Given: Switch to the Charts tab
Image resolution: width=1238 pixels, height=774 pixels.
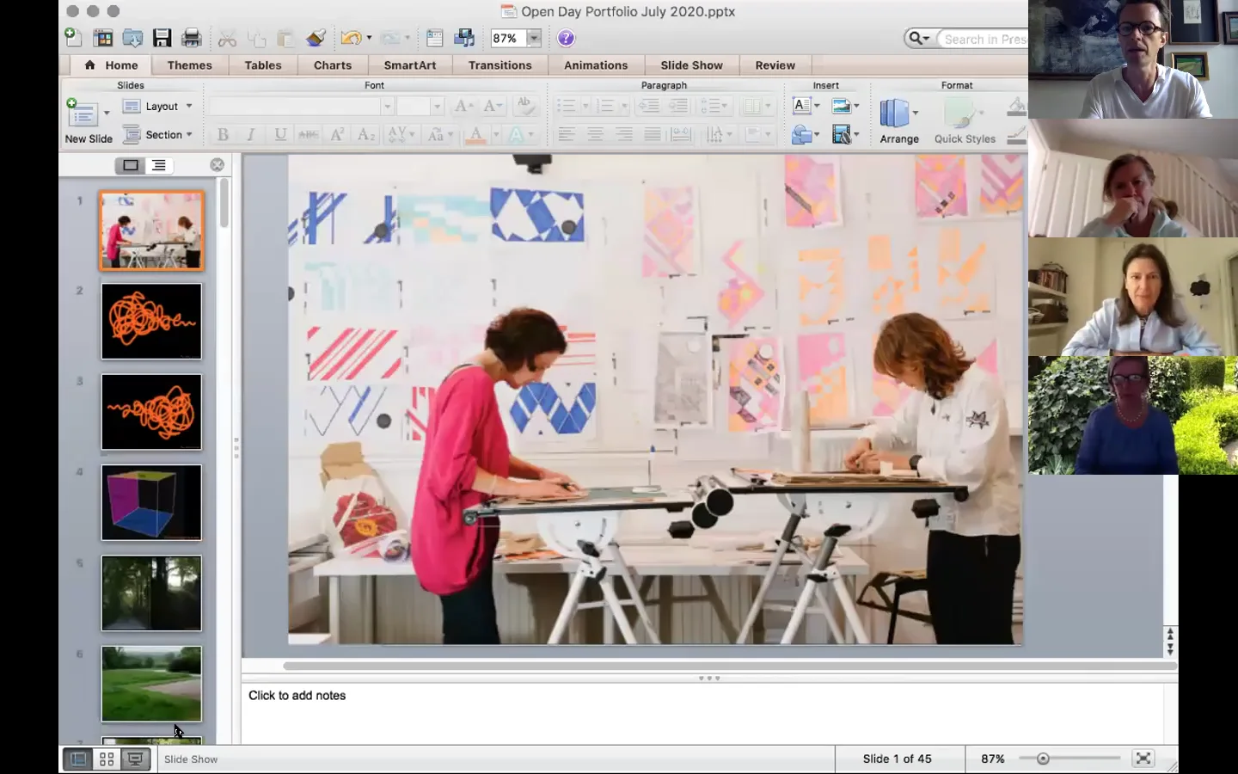Looking at the screenshot, I should coord(333,65).
